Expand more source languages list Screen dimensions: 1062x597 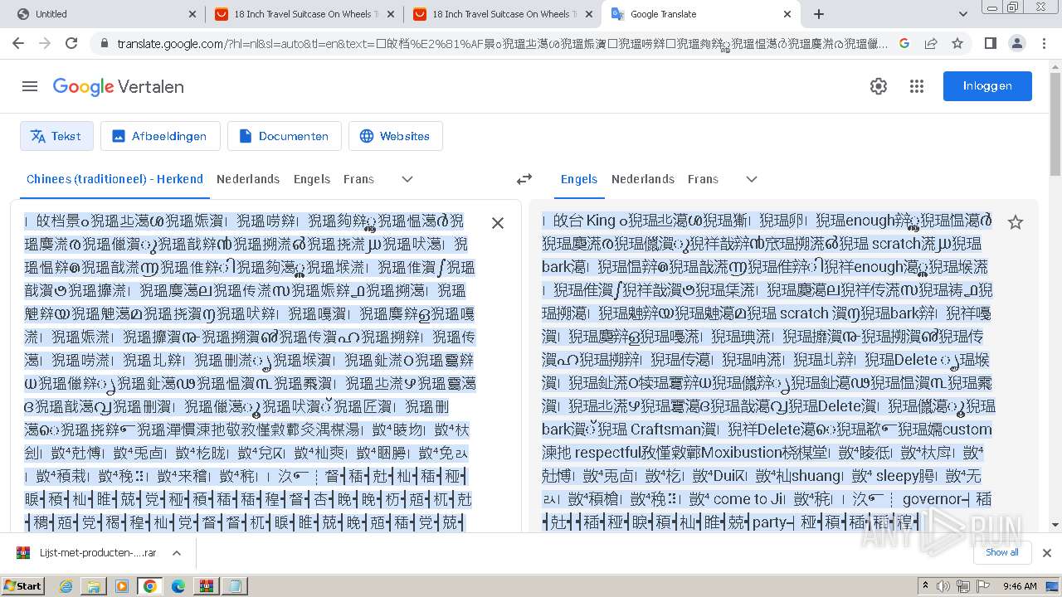[407, 179]
